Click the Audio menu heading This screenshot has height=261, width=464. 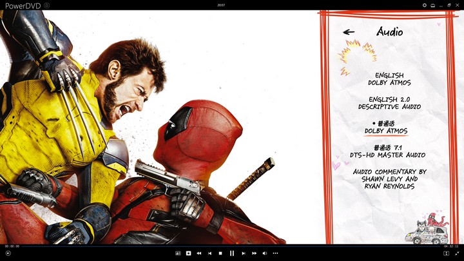pos(389,32)
